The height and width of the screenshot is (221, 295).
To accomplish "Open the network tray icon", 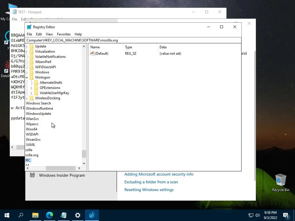I will (x=251, y=215).
